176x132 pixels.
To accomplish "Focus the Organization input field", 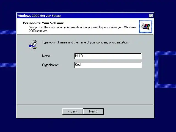I will 108,65.
